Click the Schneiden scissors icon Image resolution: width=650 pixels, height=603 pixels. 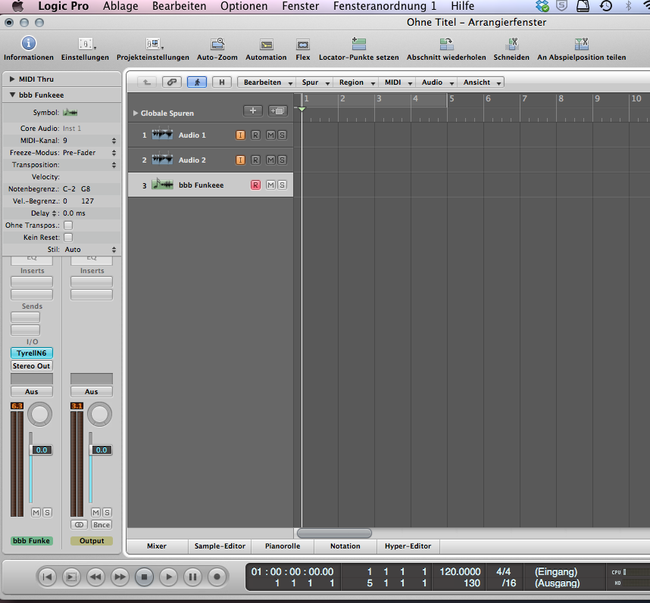click(x=512, y=43)
